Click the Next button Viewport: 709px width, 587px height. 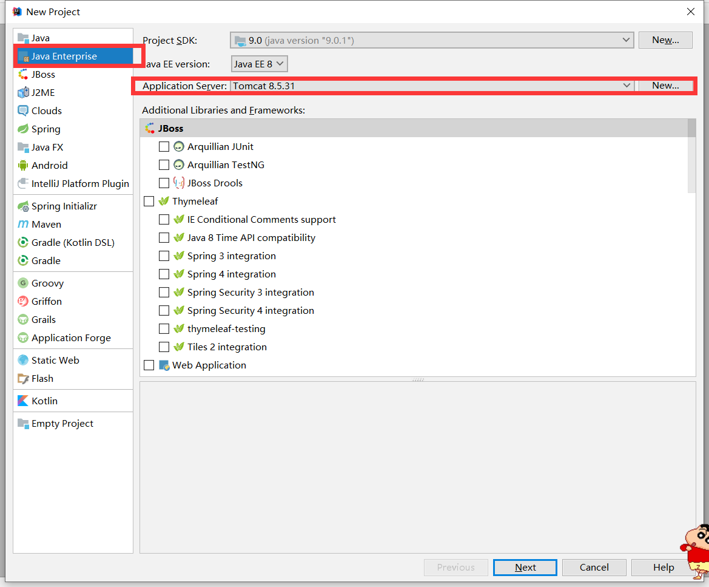click(x=525, y=568)
